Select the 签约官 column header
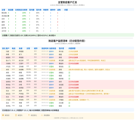135x124 pixels. click(x=61, y=48)
